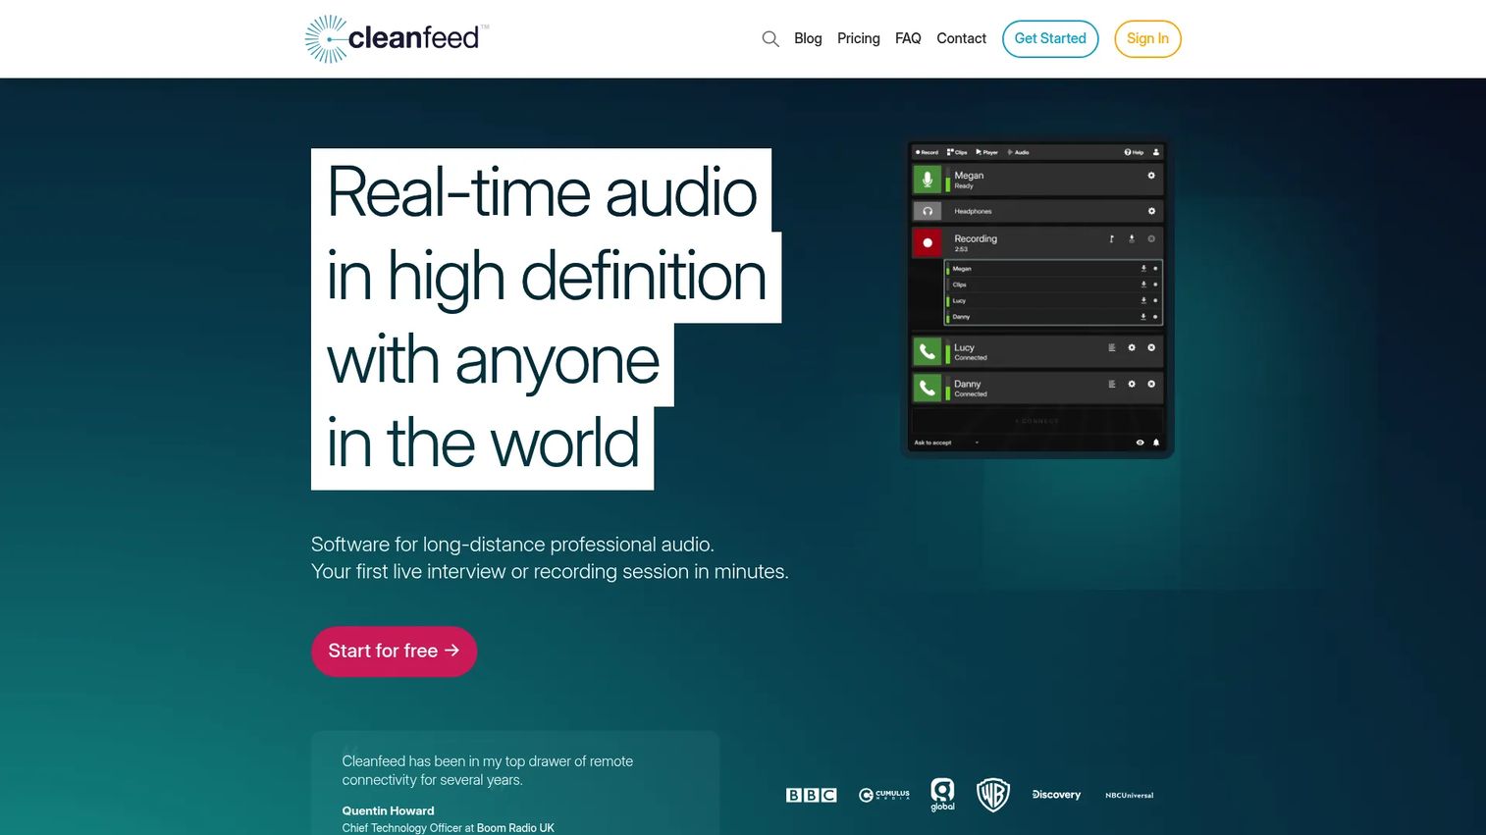Open the Contact nav link

pos(961,38)
